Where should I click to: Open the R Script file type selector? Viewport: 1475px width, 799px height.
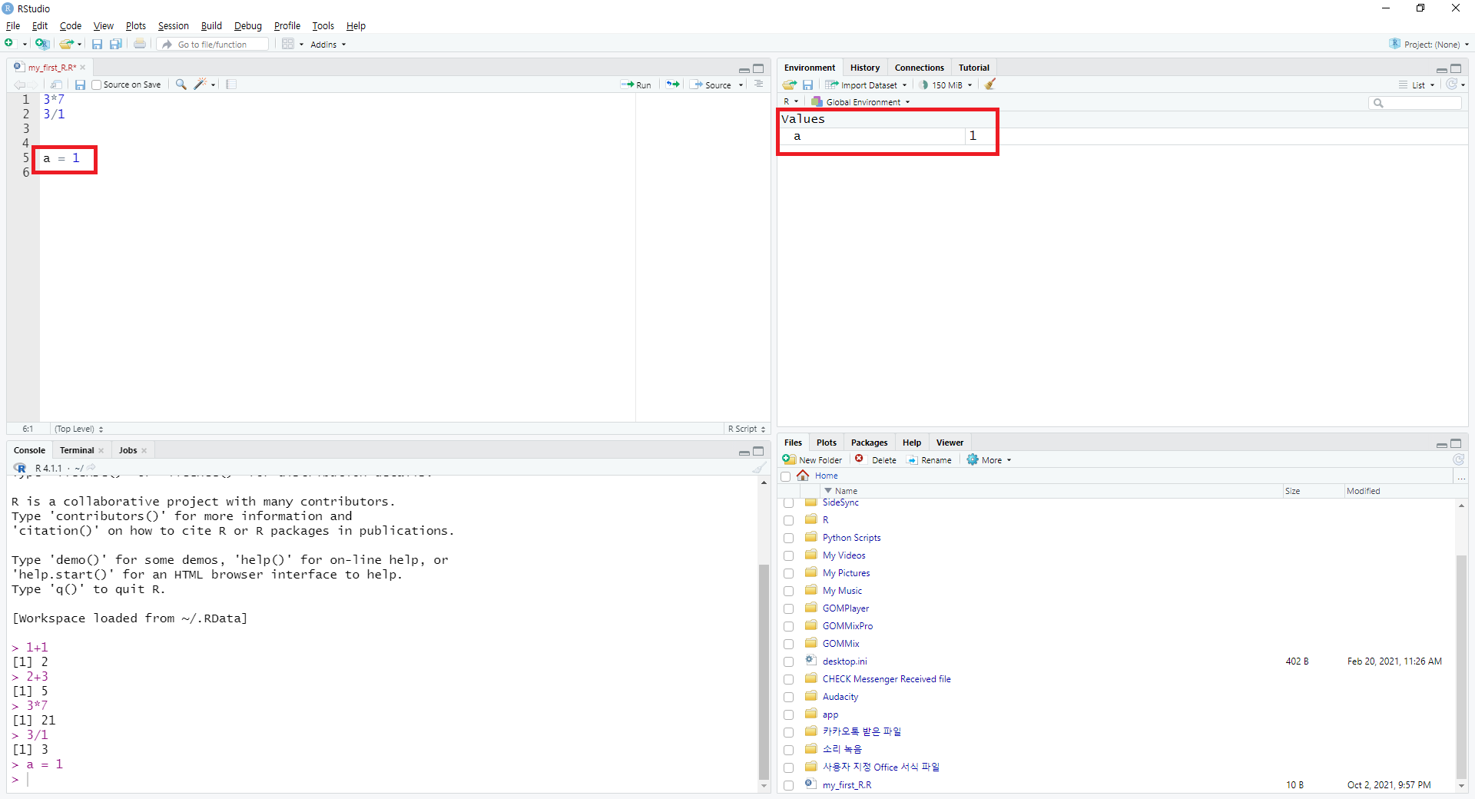tap(747, 429)
